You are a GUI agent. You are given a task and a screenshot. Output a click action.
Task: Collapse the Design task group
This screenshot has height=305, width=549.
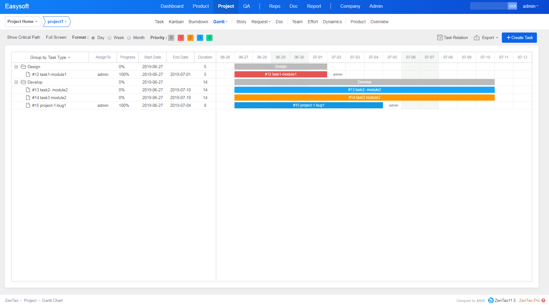click(x=16, y=67)
